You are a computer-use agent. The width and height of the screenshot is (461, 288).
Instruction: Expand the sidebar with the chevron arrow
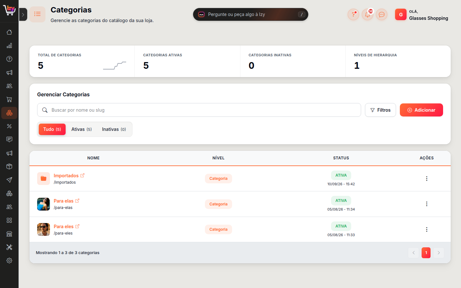[23, 14]
